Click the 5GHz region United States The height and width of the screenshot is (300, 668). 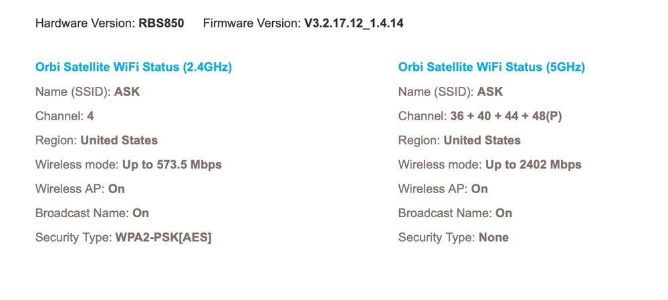[x=482, y=140]
